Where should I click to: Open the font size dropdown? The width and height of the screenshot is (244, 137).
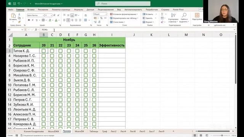(51, 15)
